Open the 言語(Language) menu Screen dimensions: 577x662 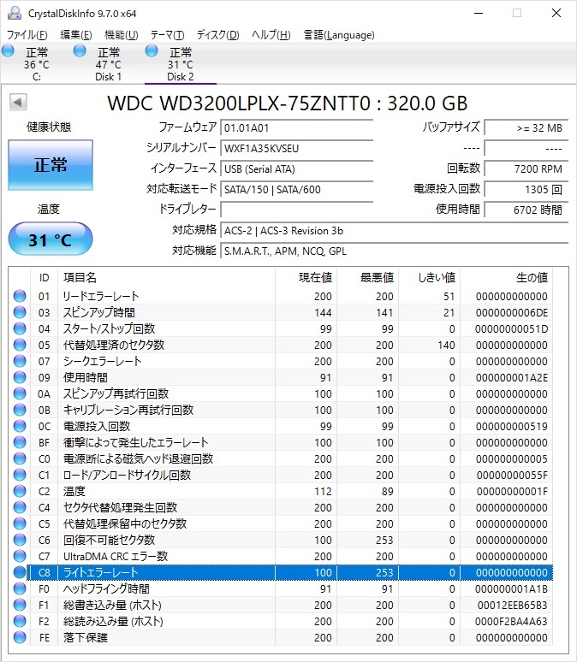339,34
